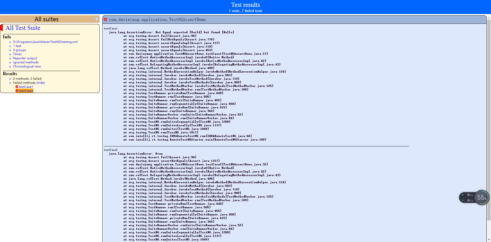Viewport: 491px width, 242px height.
Task: Hide the failed methods list
Action: tap(41, 83)
